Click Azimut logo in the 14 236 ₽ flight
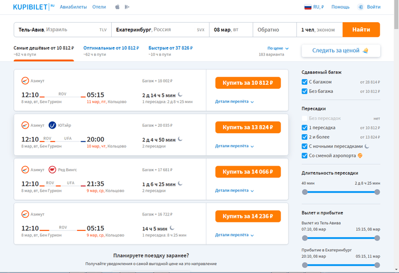This screenshot has width=399, height=273. point(25,214)
